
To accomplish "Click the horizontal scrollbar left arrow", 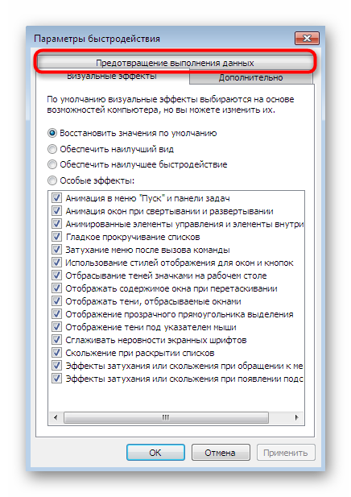I will point(56,417).
